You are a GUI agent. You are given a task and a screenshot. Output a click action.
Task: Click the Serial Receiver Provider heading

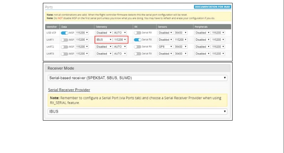coord(69,90)
